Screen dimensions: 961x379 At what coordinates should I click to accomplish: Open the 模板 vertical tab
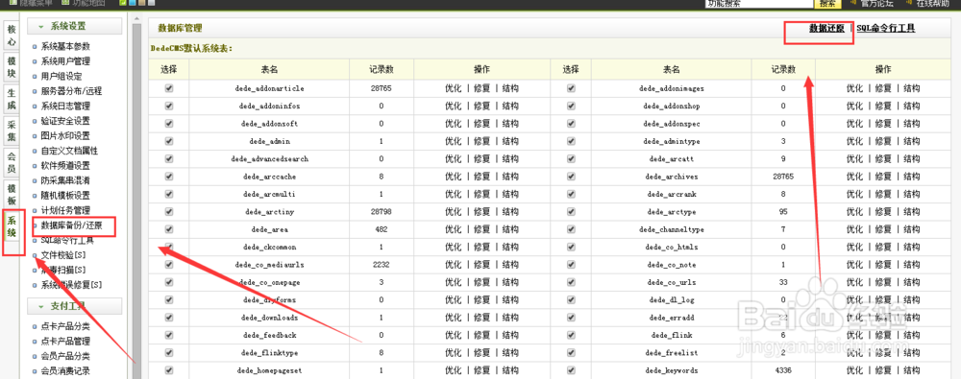click(12, 195)
